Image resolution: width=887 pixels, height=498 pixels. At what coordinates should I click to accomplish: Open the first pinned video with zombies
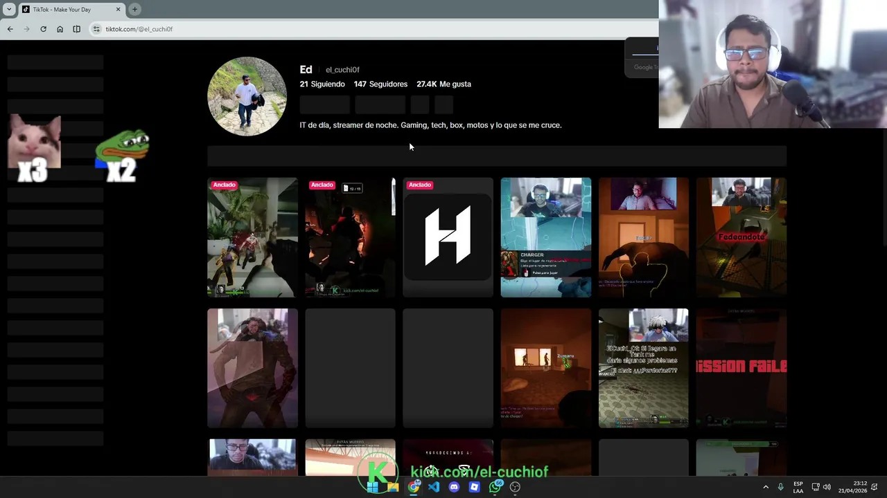point(252,237)
